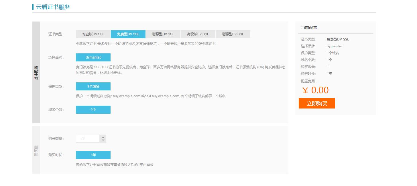This screenshot has width=417, height=186.
Task: Select the 1个 domain count option
Action: pos(93,110)
